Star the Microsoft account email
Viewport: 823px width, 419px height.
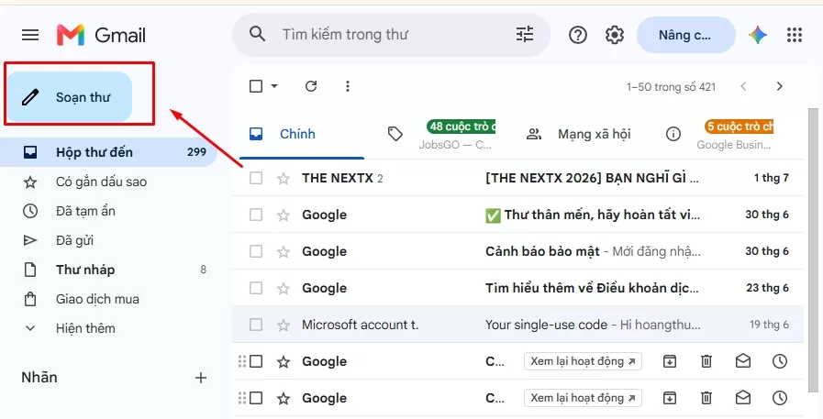click(284, 325)
